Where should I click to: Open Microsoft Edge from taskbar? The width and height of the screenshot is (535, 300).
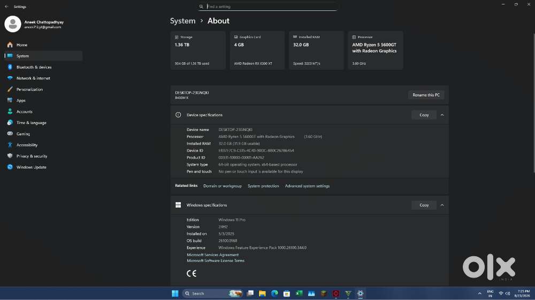[x=274, y=293]
